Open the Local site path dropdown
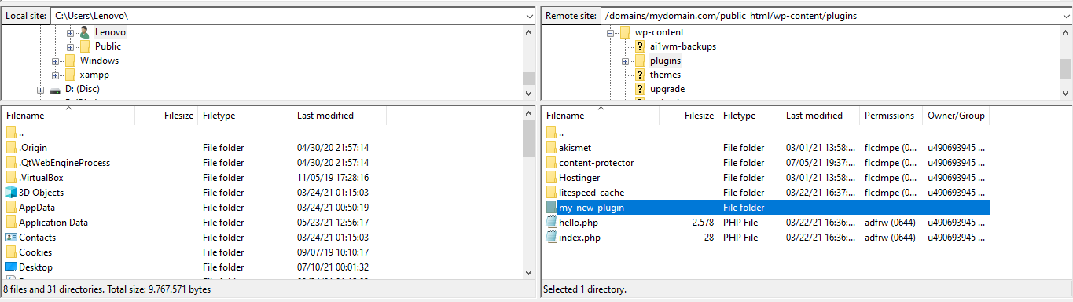1073x302 pixels. coord(528,16)
